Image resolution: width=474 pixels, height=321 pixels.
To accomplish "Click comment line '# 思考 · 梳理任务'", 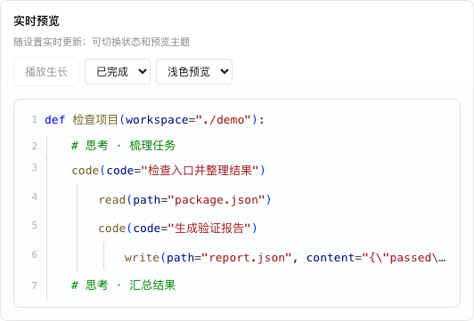I will coord(123,146).
